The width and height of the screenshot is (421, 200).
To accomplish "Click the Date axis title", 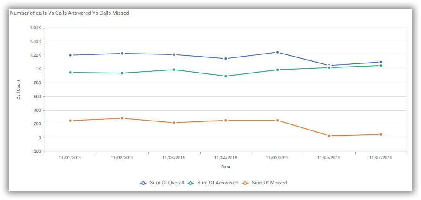I will tap(226, 167).
